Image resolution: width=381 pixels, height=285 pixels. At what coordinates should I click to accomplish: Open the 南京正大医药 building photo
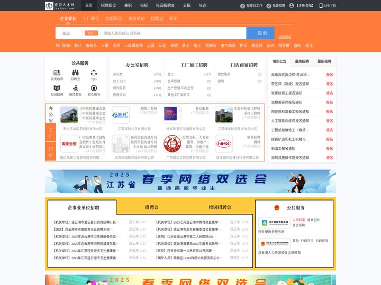pos(69,115)
